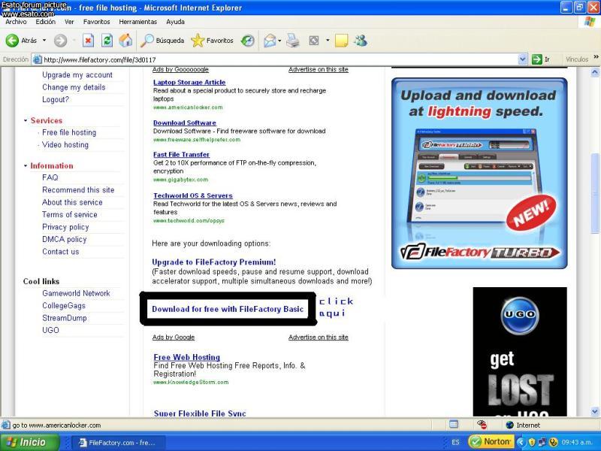
Task: Open the Video hosting sidebar link
Action: 65,144
